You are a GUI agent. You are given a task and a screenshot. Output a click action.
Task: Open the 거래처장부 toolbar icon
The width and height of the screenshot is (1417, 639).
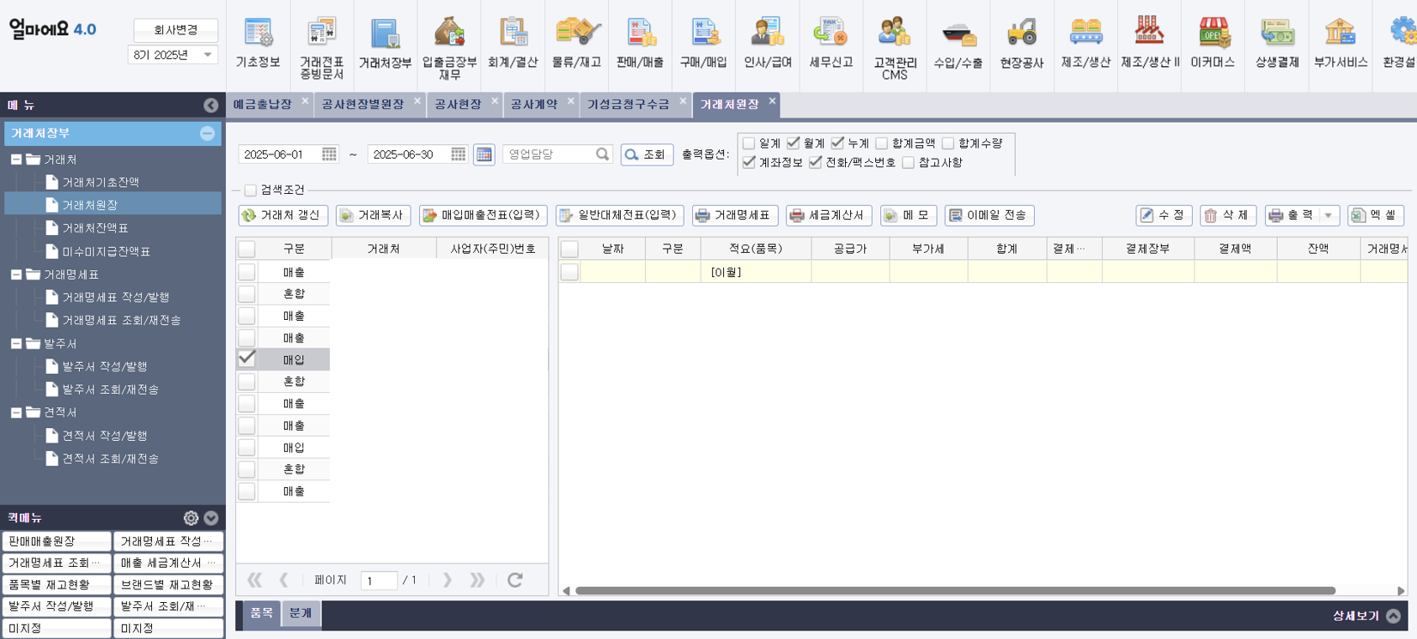point(385,43)
